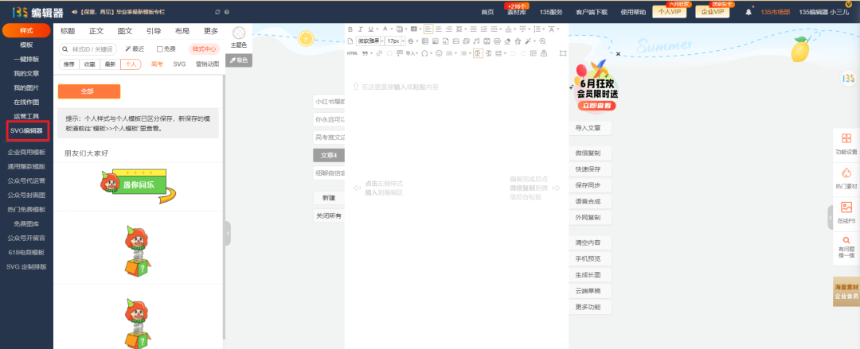Expand underline options arrow
860x349 pixels.
click(377, 29)
